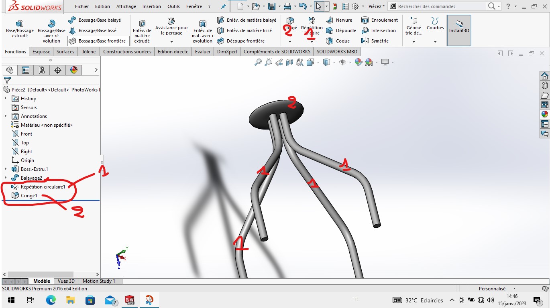Click the Print icon
Screen dimensions: 550x308
point(287,6)
